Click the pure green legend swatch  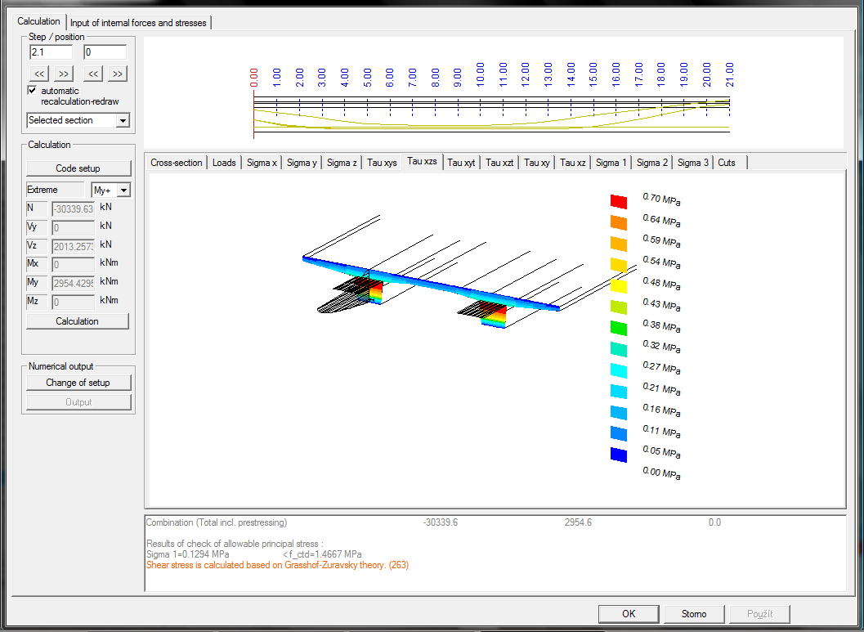(x=619, y=329)
